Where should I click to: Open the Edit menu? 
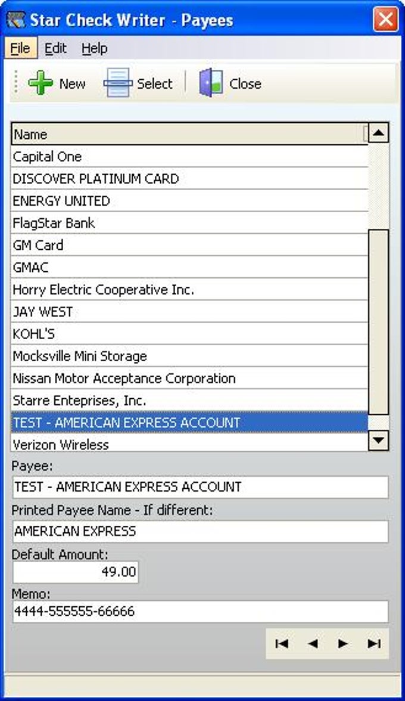(55, 48)
